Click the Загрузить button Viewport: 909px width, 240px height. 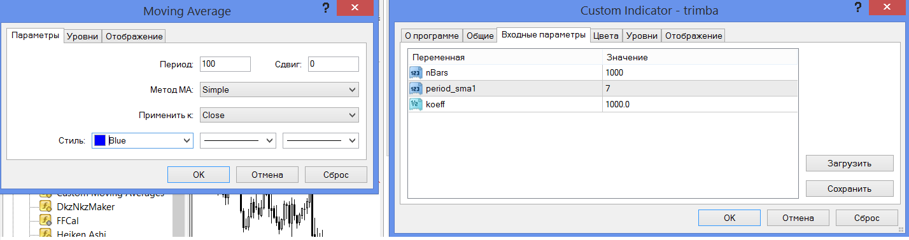tap(849, 163)
